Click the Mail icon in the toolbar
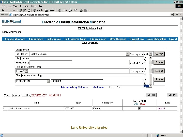Viewport: 183px width, 137px height. coord(76,10)
